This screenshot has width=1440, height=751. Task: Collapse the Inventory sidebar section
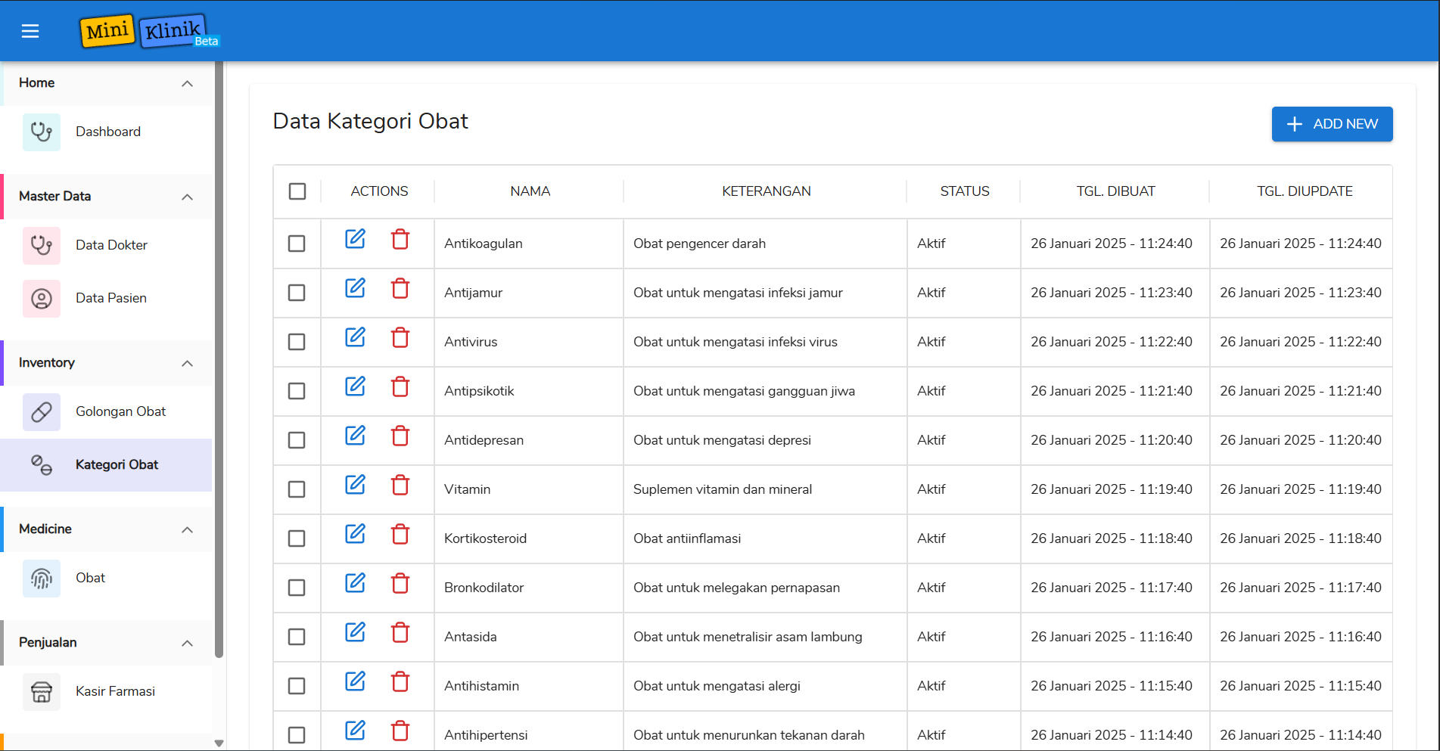tap(187, 363)
